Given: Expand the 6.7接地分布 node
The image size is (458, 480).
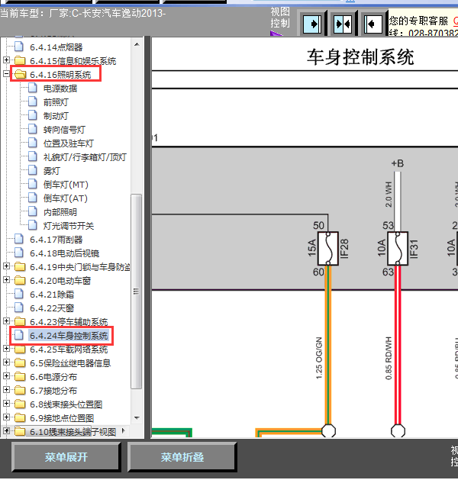Looking at the screenshot, I should 6,390.
